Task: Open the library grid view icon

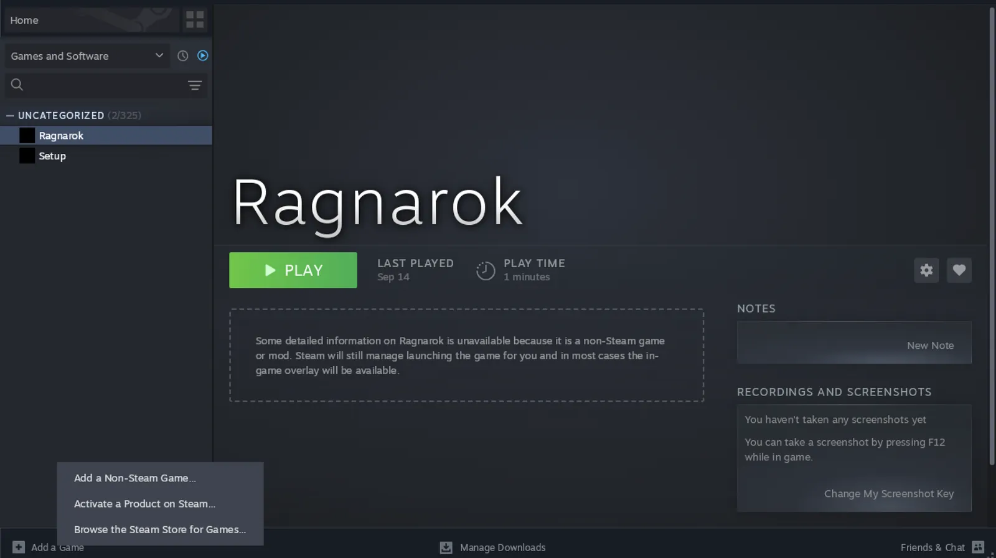Action: point(195,20)
